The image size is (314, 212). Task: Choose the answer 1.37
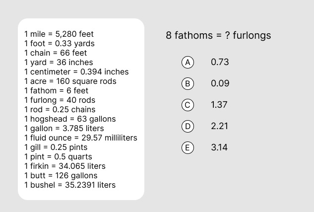(219, 105)
